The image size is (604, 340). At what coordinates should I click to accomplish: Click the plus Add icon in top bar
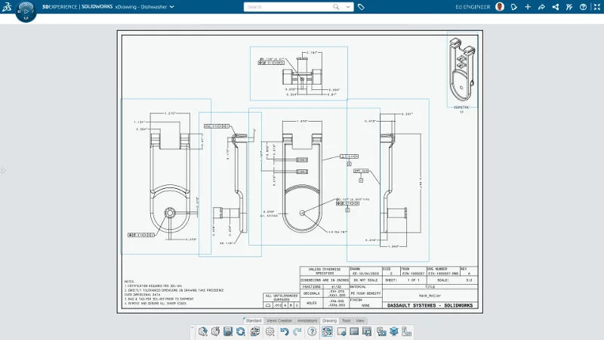coord(528,7)
